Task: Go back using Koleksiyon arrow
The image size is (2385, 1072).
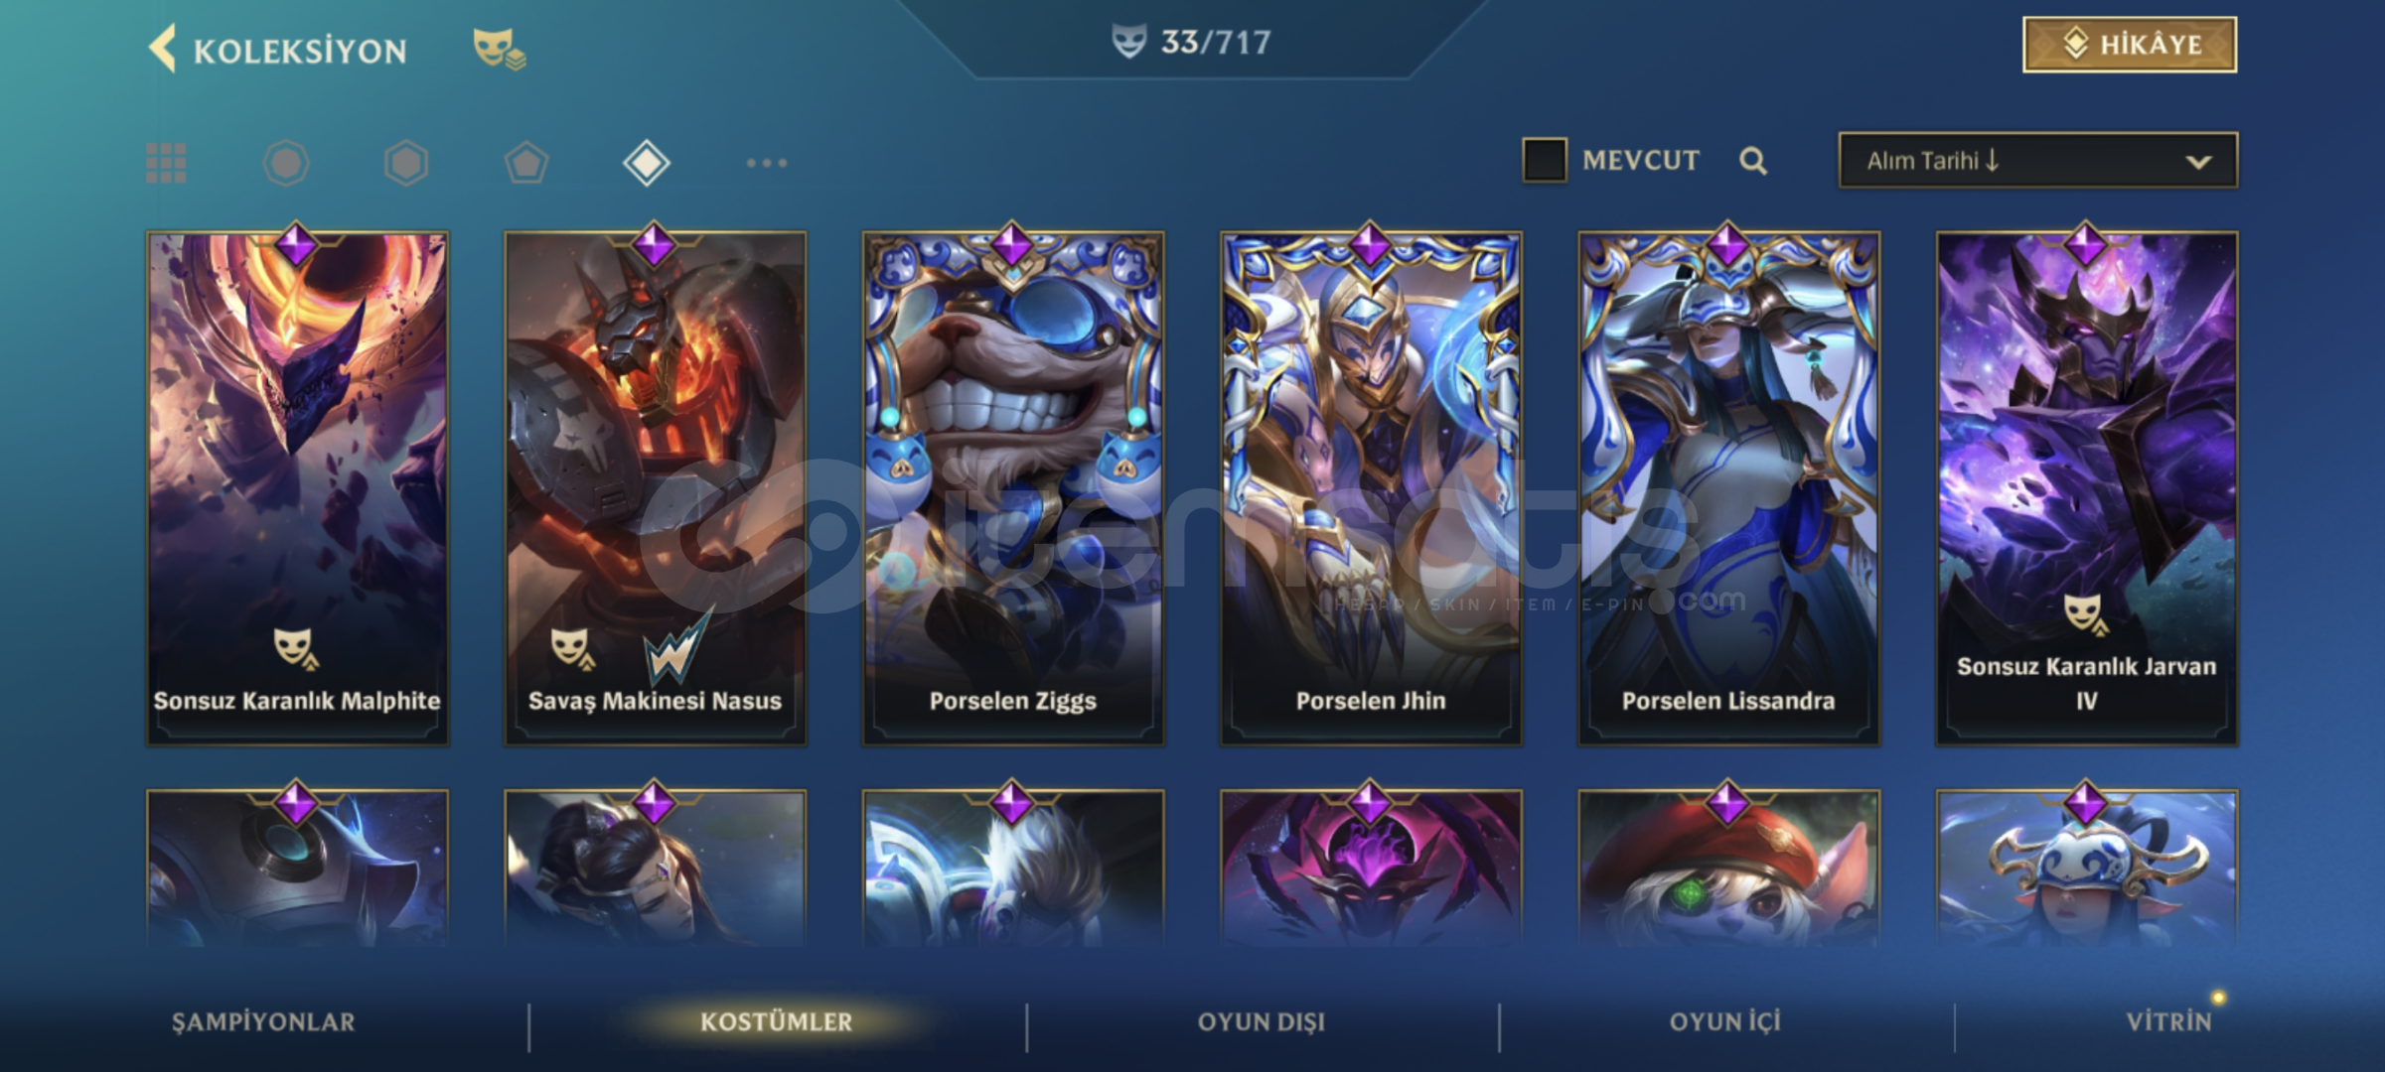Action: pos(163,49)
